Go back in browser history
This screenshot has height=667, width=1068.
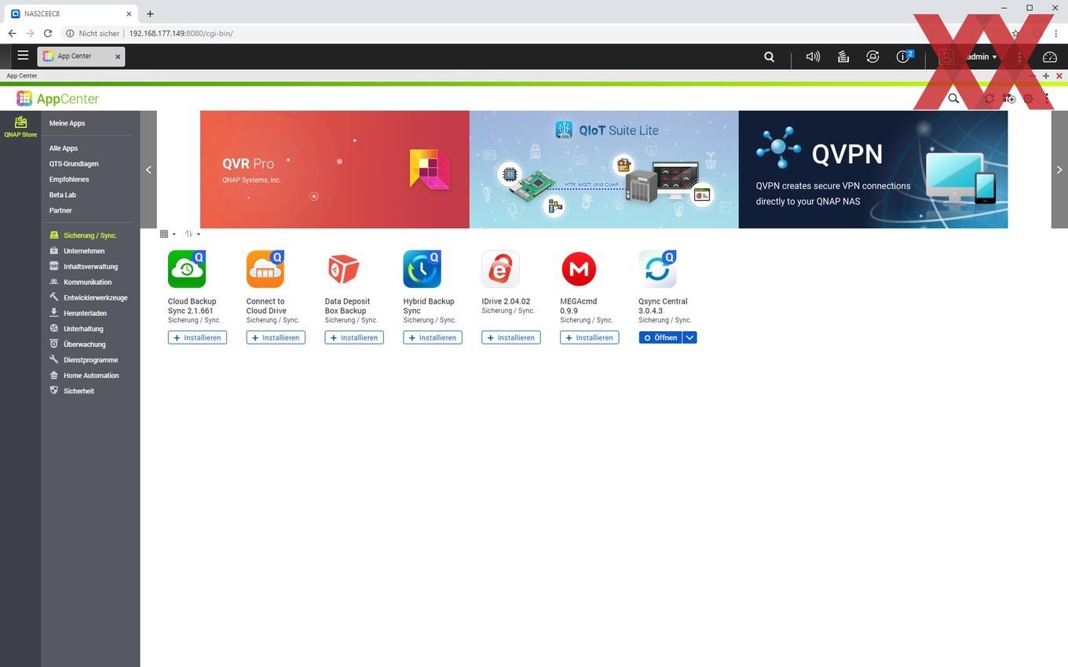tap(12, 33)
